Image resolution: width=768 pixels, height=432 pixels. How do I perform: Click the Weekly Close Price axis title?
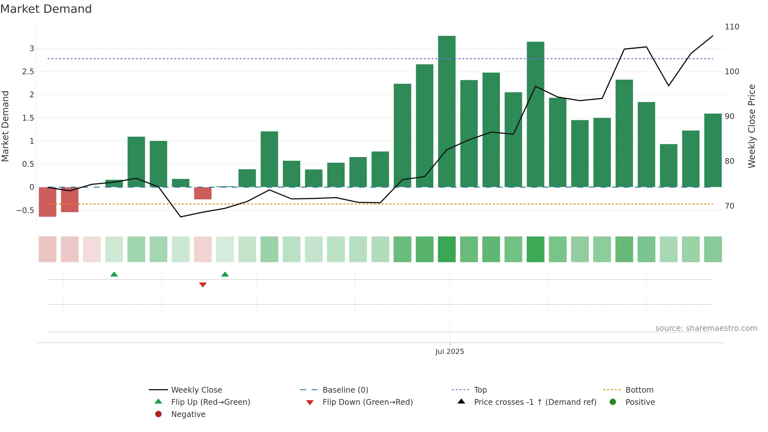(x=752, y=126)
